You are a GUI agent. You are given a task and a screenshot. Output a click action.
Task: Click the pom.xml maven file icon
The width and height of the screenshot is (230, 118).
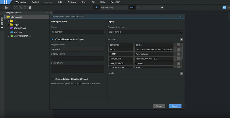pos(11,32)
